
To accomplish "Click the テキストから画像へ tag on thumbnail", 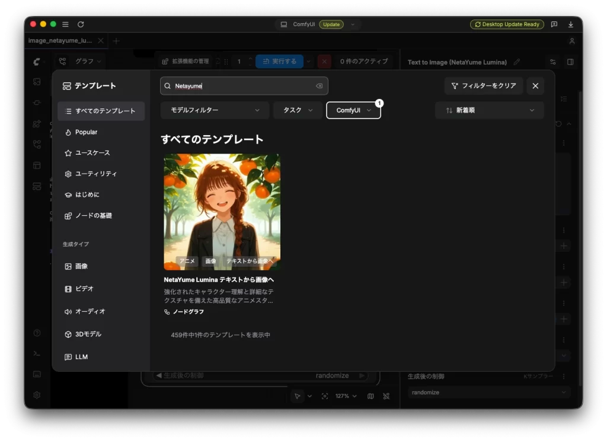I will pyautogui.click(x=250, y=261).
